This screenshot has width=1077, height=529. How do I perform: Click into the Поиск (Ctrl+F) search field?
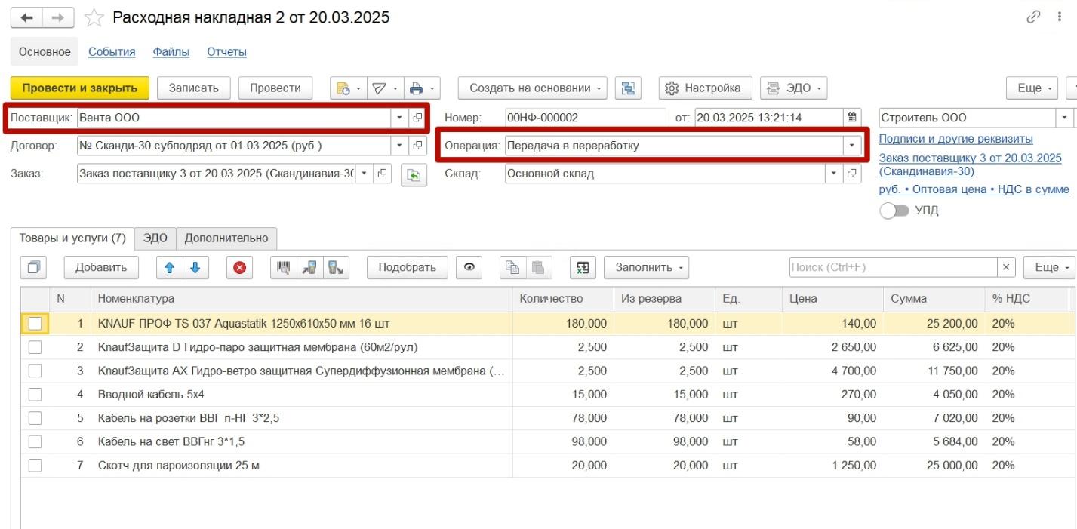click(x=894, y=267)
